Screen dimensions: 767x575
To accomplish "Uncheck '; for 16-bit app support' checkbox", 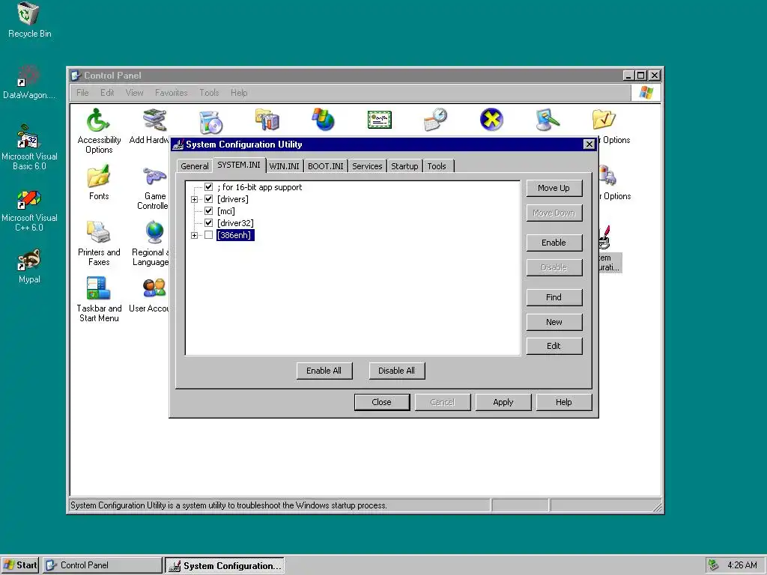I will 208,187.
